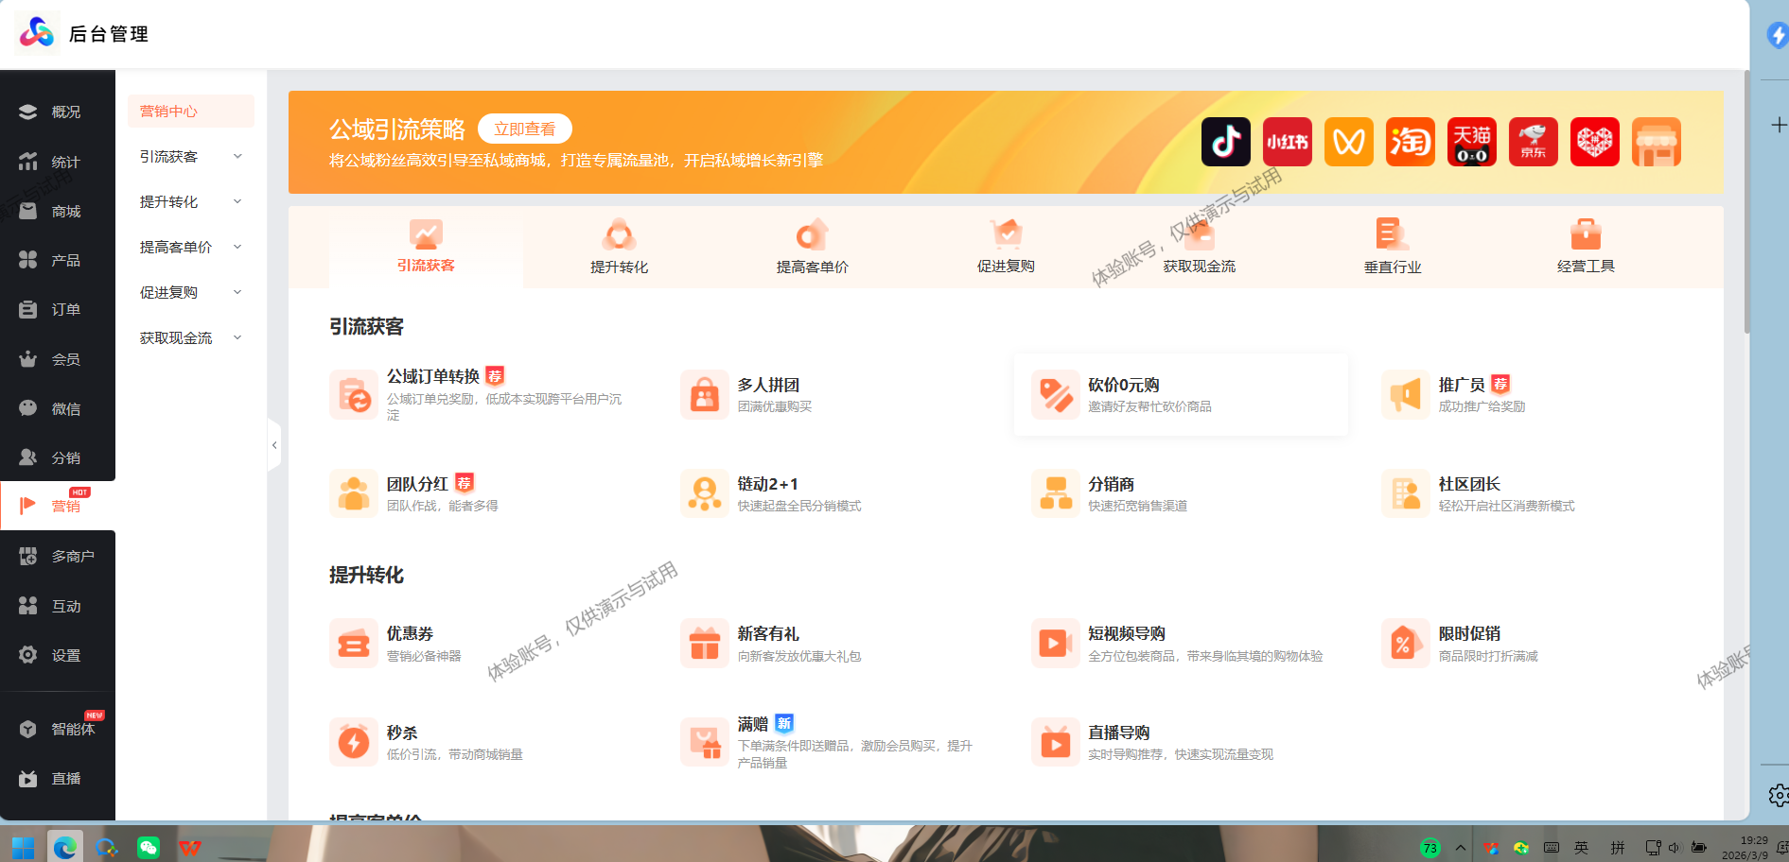The height and width of the screenshot is (862, 1789).
Task: Select the Douyin platform icon in the banner
Action: click(x=1225, y=141)
